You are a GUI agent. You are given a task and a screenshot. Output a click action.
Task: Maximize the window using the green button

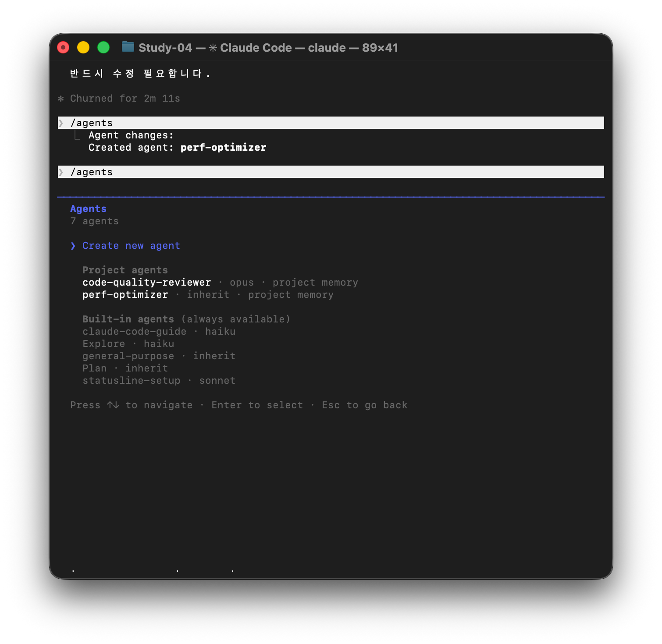103,47
